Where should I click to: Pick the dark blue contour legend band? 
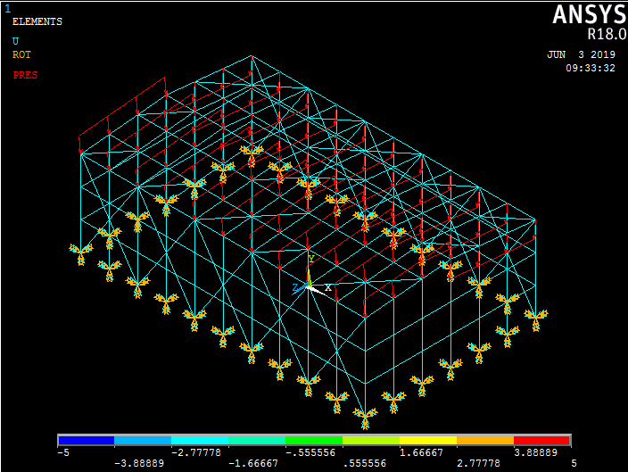click(x=87, y=441)
